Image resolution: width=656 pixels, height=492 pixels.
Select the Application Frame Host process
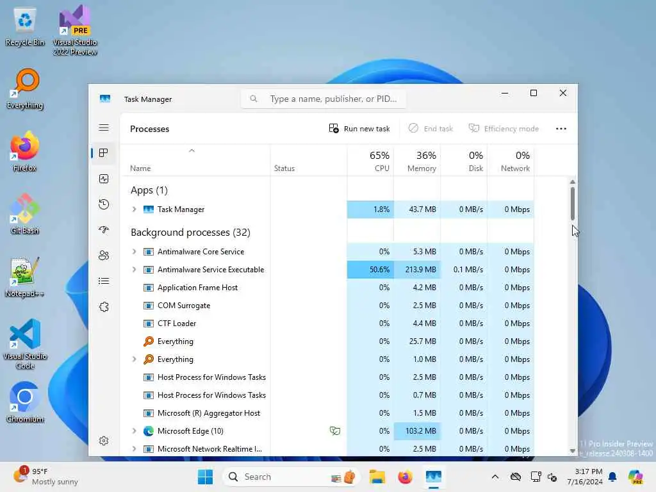point(327,288)
